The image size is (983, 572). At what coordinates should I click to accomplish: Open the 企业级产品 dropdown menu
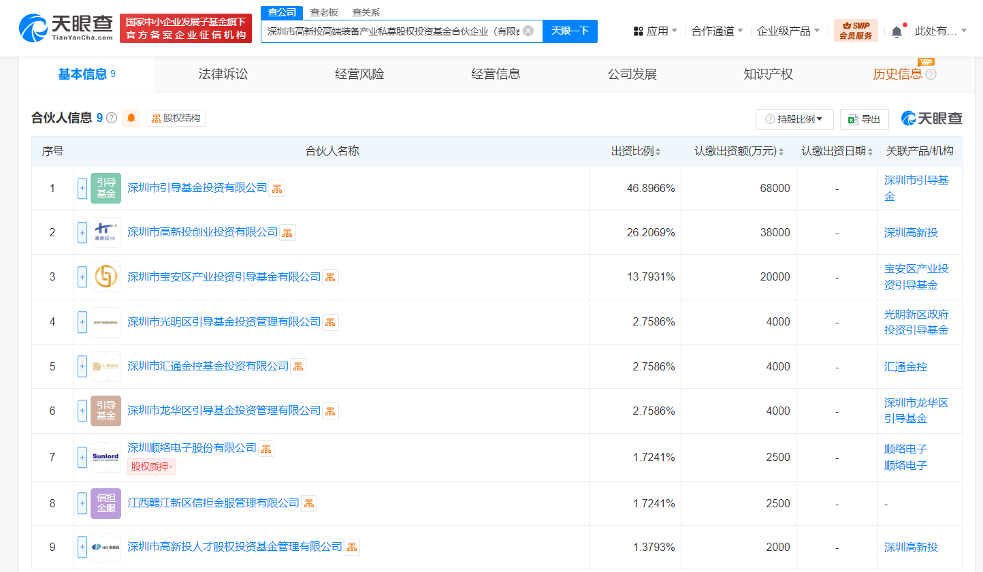point(788,31)
